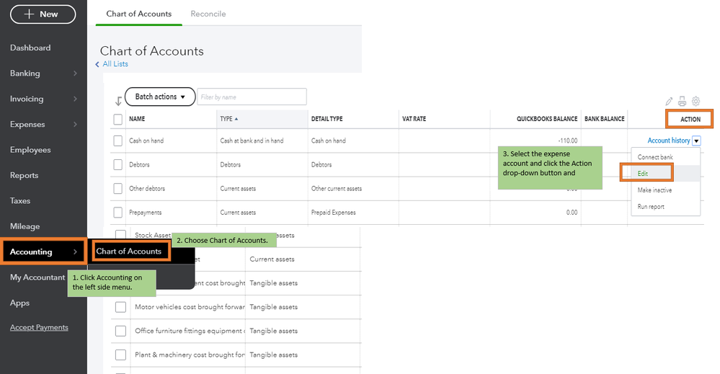The height and width of the screenshot is (374, 720).
Task: Click the sort arrow beside Batch actions
Action: [x=119, y=101]
